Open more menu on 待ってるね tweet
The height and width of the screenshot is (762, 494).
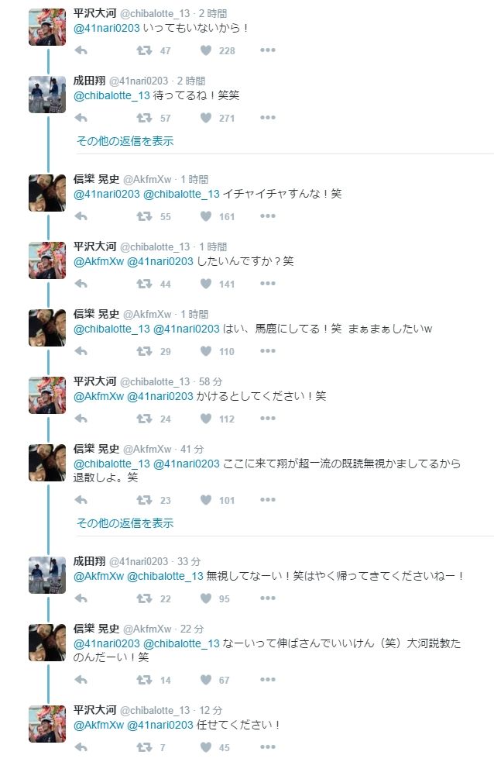[x=267, y=118]
